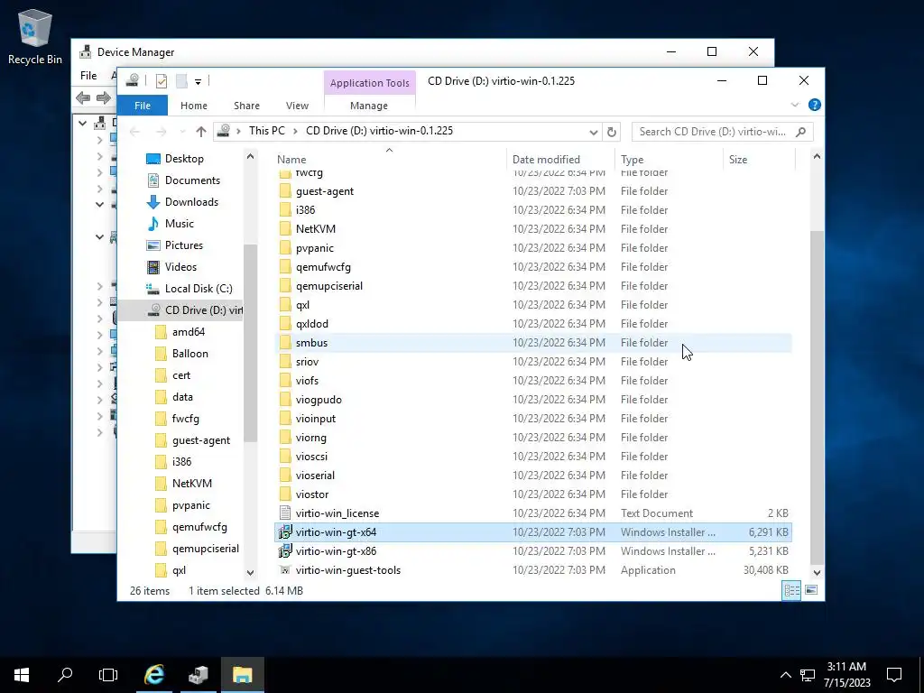This screenshot has width=924, height=693.
Task: Open the Action Center notifications icon
Action: pyautogui.click(x=894, y=675)
